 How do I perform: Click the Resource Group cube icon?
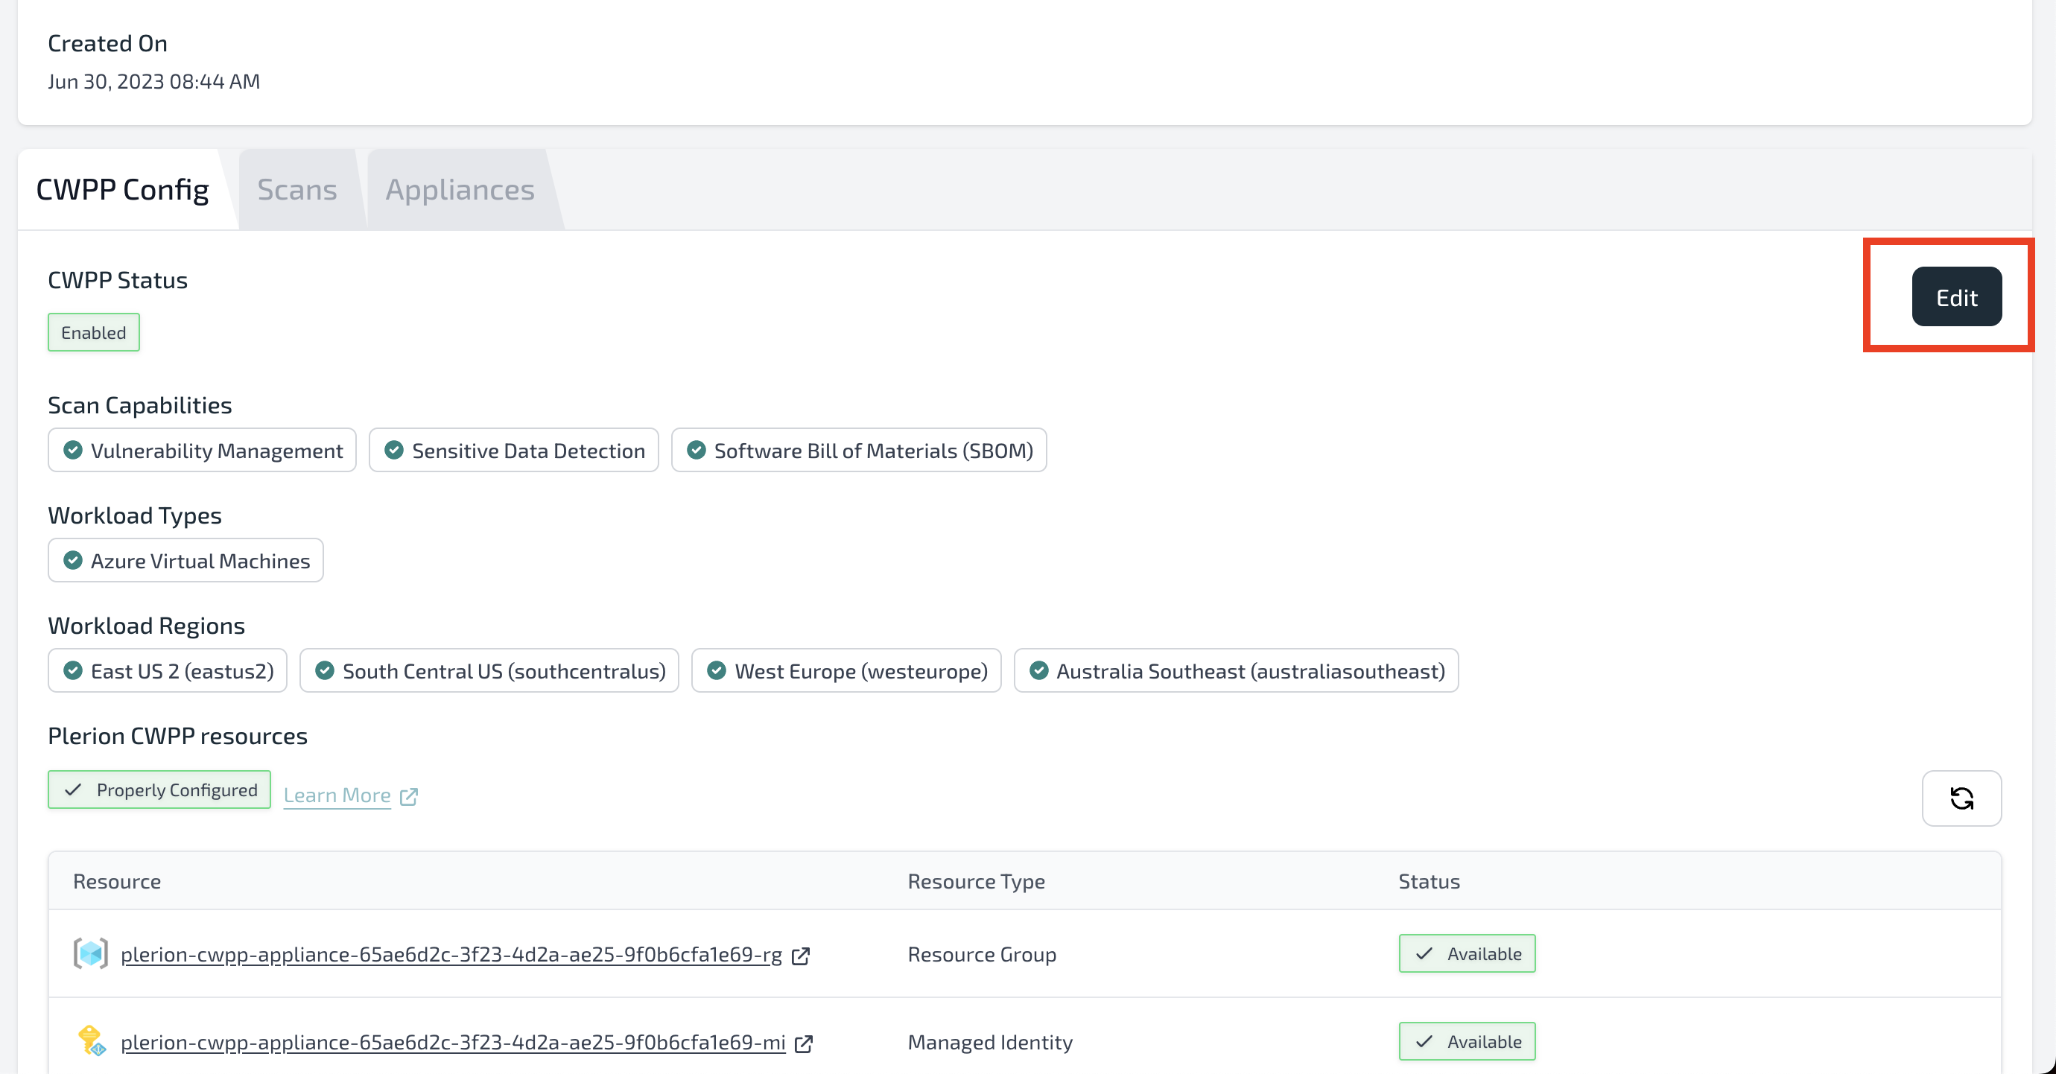[91, 953]
